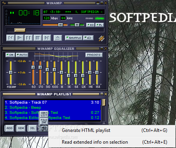Click the 600 Hz band slider handle
The image size is (176, 148).
[x=54, y=69]
